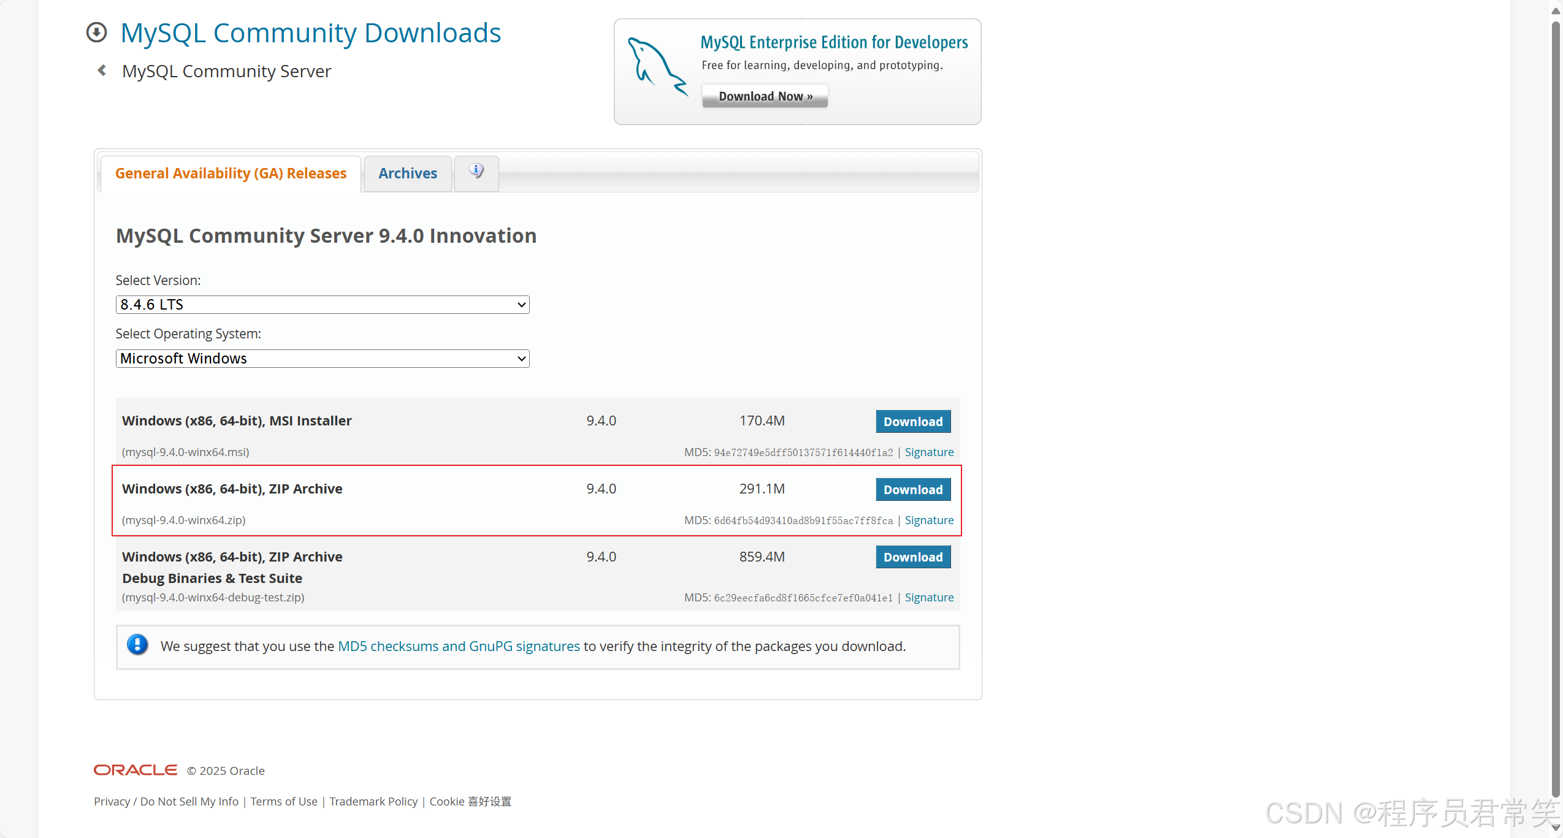Download the 291.1M ZIP Archive package
The height and width of the screenshot is (838, 1563).
point(913,489)
